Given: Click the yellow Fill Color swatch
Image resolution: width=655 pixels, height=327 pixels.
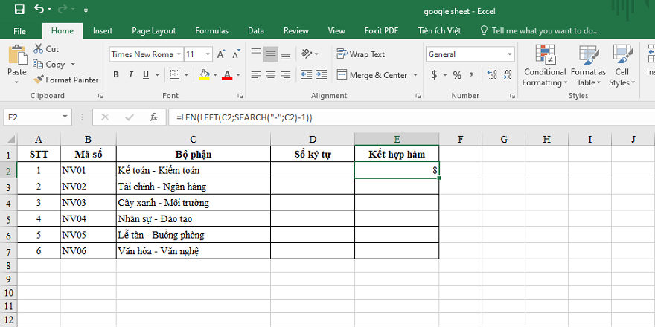Looking at the screenshot, I should pyautogui.click(x=205, y=75).
